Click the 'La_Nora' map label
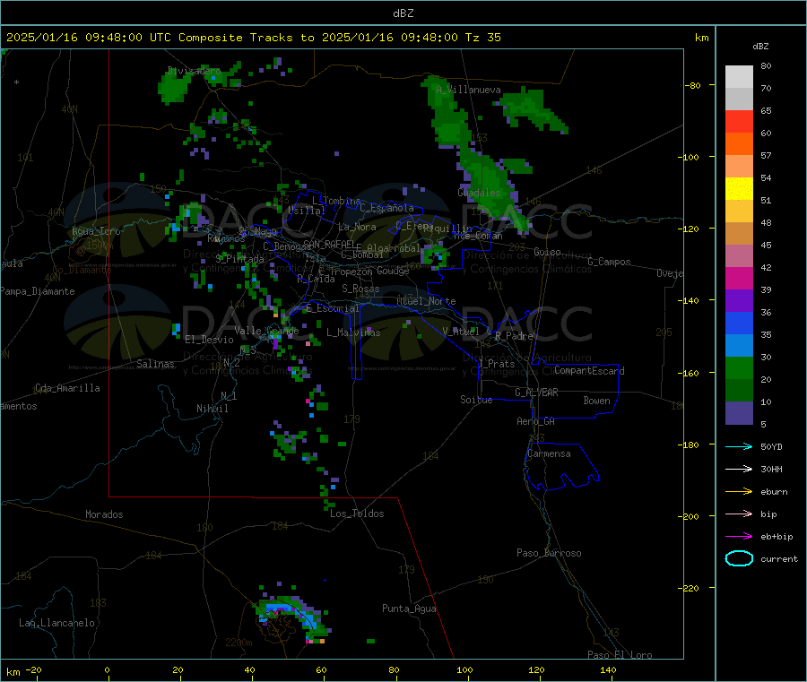Image resolution: width=807 pixels, height=682 pixels. (x=357, y=227)
